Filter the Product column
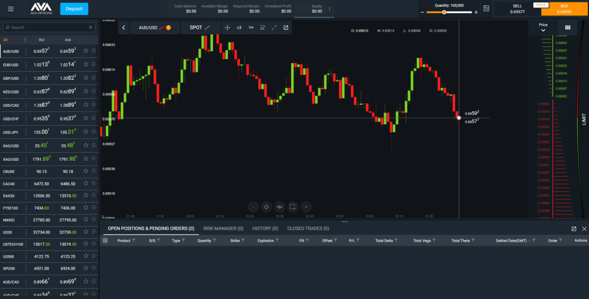This screenshot has height=299, width=589. 133,240
